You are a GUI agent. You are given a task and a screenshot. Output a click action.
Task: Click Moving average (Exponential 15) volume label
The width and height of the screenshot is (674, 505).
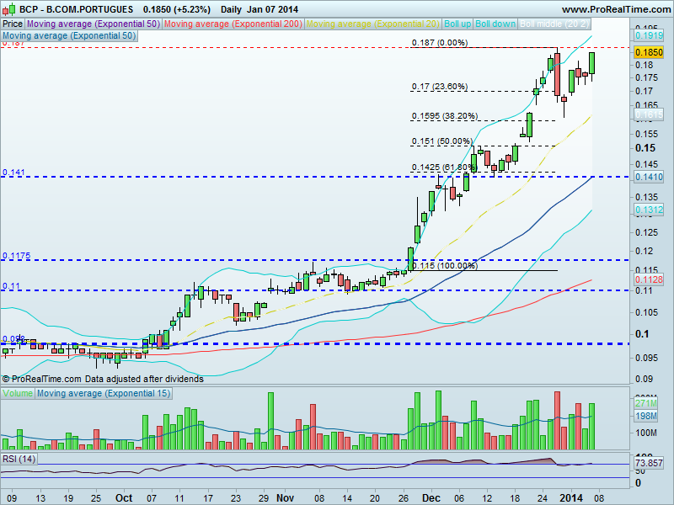point(104,393)
